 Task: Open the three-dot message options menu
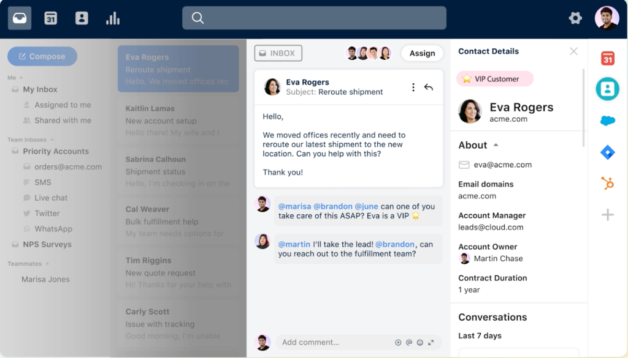413,88
